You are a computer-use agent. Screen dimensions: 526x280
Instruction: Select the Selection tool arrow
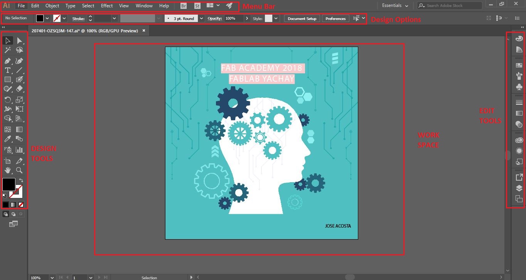(8, 41)
